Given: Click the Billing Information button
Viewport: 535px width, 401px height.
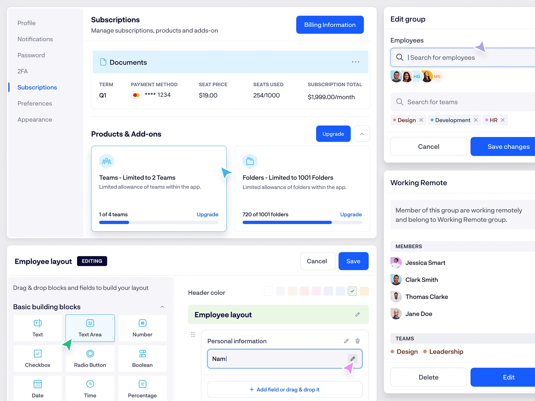Looking at the screenshot, I should click(x=330, y=25).
